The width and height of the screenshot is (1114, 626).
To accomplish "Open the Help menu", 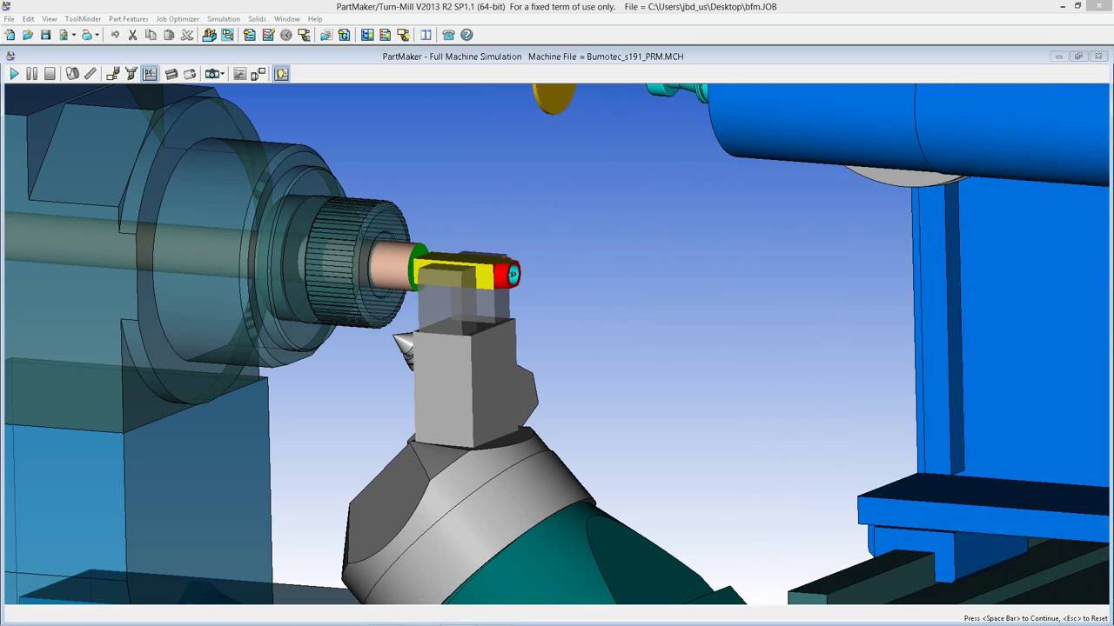I will point(315,18).
